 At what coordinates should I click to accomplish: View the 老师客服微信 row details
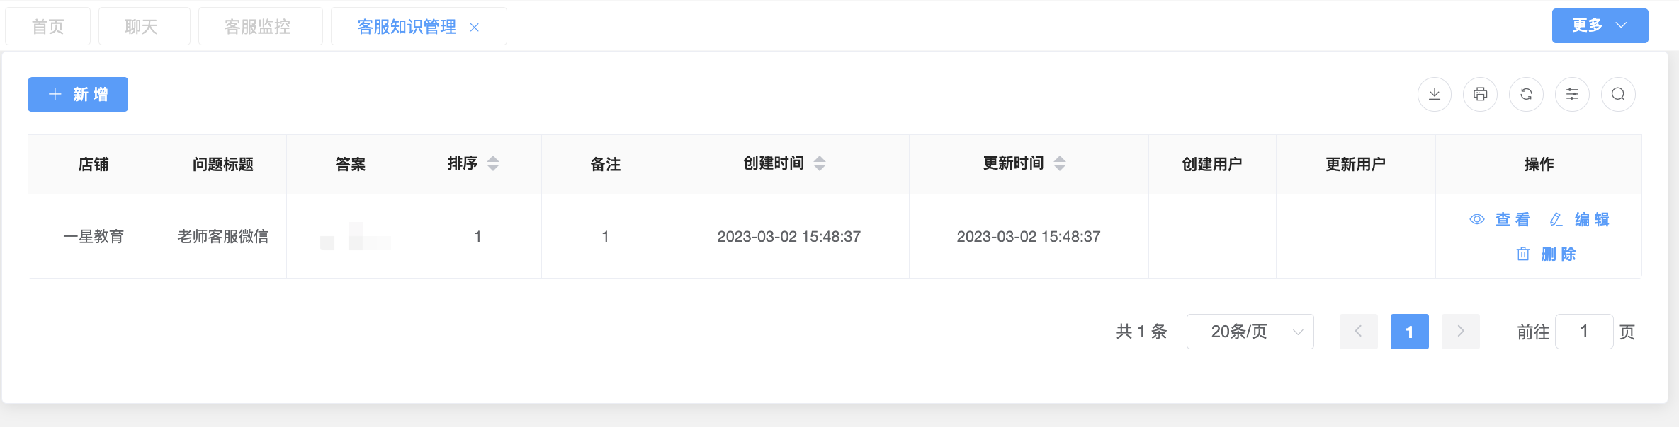point(1500,219)
